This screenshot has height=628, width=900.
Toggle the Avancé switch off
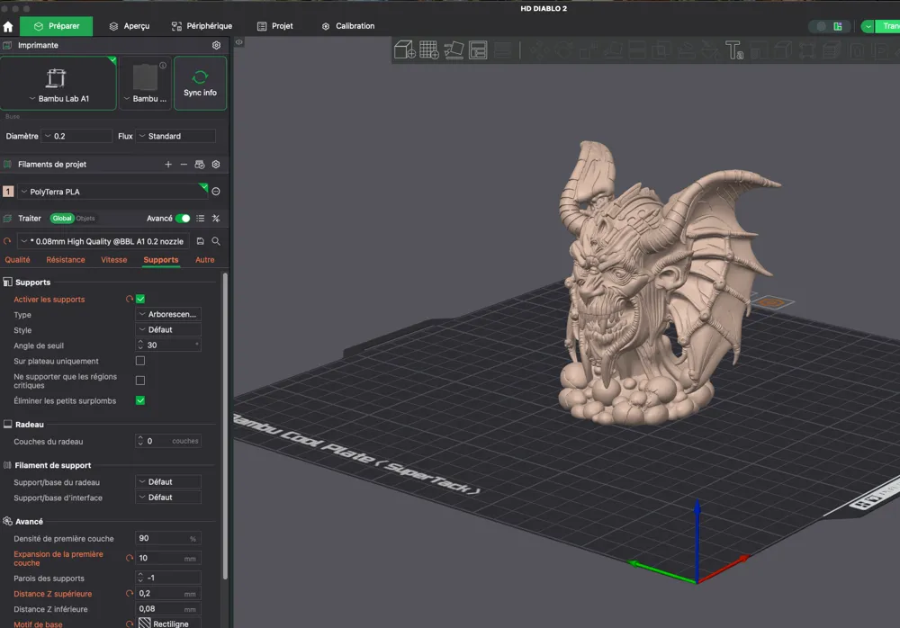coord(183,218)
